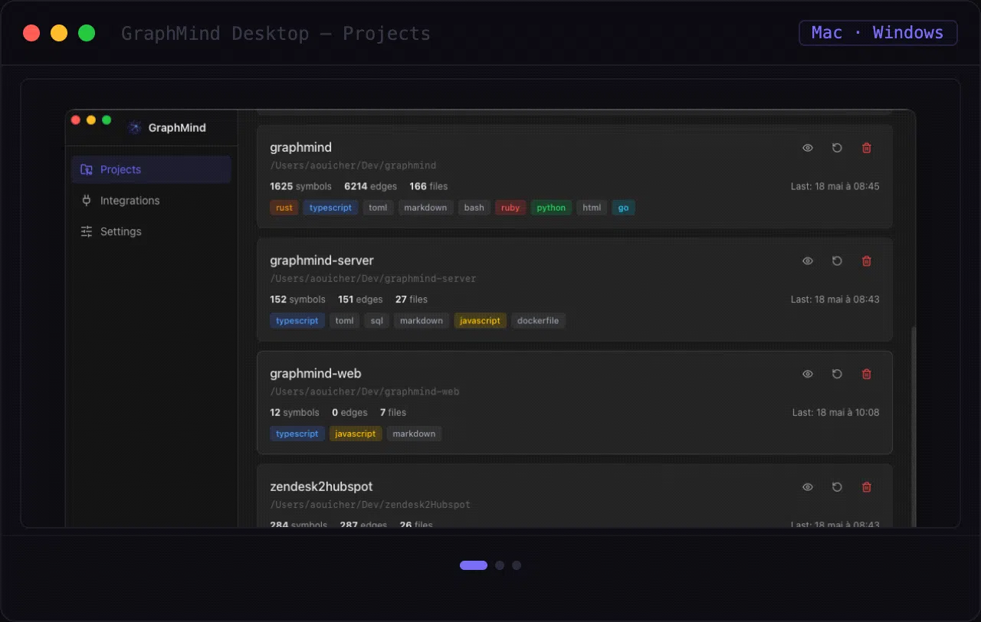Click the ruby language tag
Screen dimensions: 981x622
coord(510,208)
